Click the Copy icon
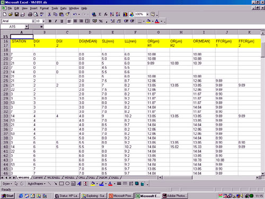The width and height of the screenshot is (265, 199). coord(55,14)
